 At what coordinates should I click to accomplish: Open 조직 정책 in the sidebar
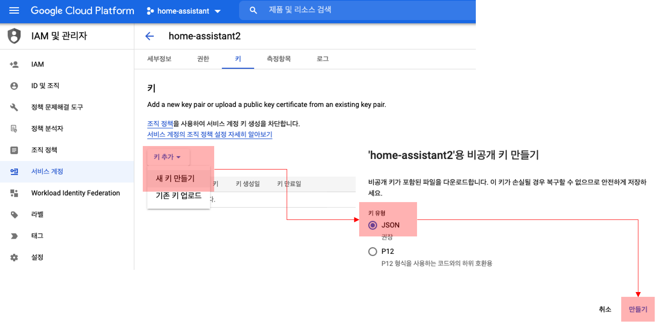tap(67, 150)
